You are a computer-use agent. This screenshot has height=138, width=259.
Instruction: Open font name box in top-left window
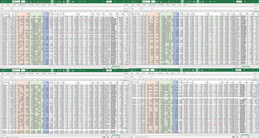(16, 1)
